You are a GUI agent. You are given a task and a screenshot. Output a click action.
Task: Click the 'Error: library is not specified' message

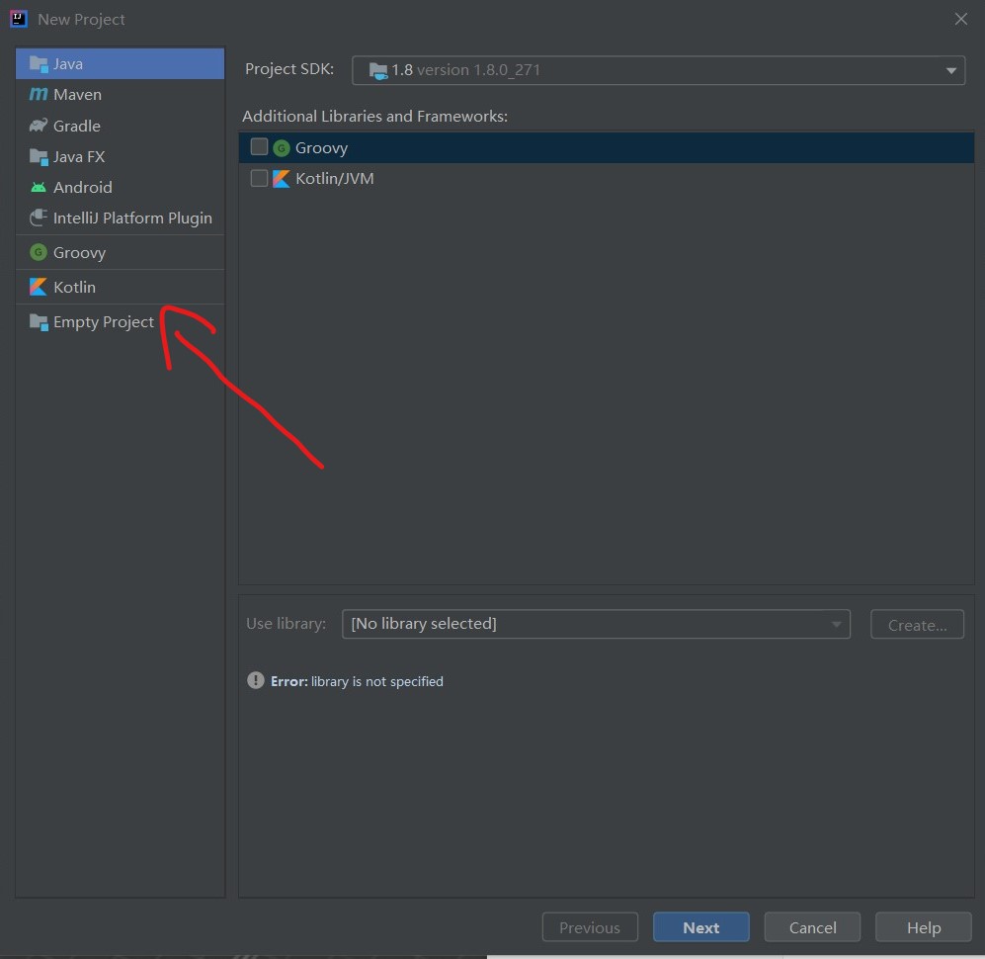point(357,681)
